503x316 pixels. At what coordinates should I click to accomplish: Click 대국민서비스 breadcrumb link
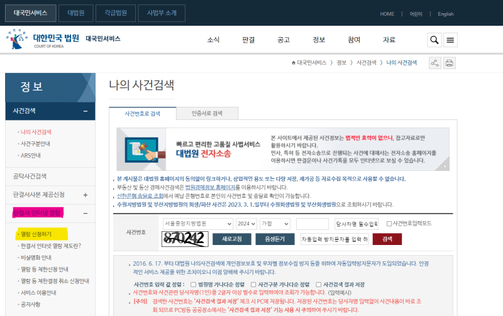tap(311, 63)
